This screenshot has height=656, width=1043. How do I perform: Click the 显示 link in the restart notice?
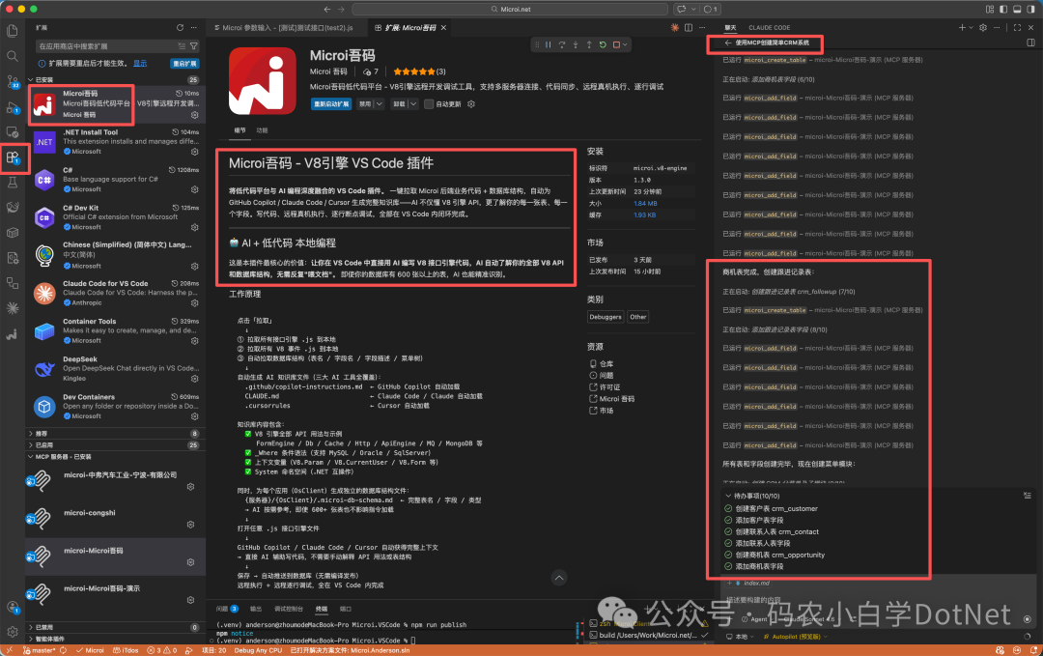[x=140, y=64]
